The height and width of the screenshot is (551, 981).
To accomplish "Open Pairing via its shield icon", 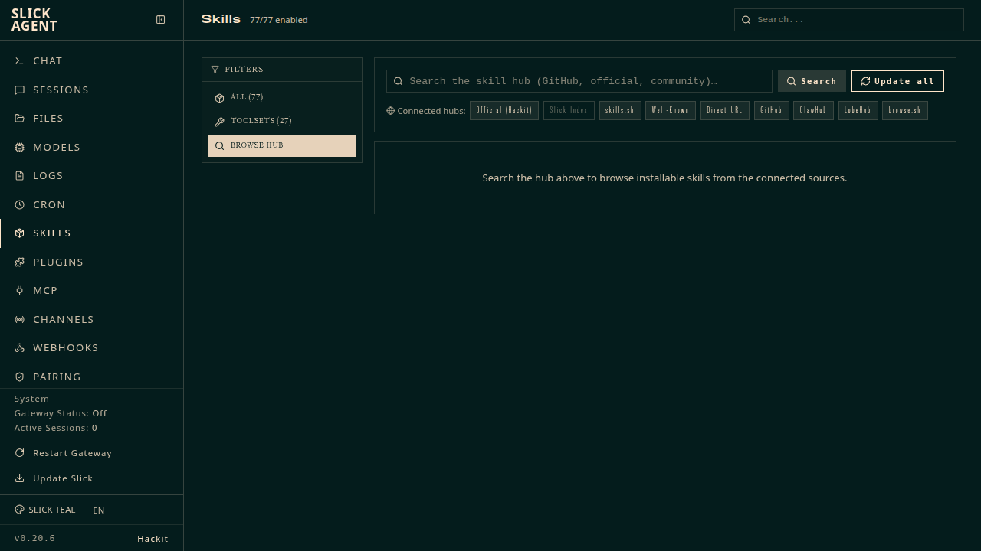I will pos(19,377).
